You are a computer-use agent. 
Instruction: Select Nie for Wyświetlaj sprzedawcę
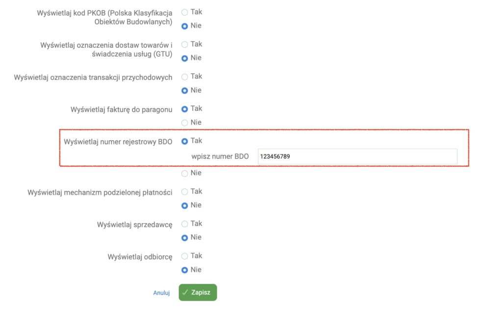[185, 238]
